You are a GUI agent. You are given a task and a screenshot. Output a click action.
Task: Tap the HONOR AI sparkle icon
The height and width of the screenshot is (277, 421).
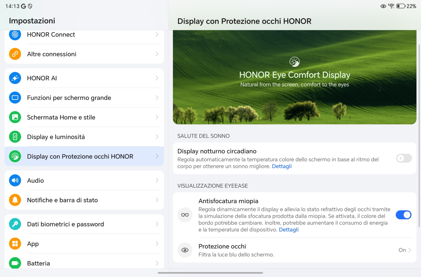pyautogui.click(x=15, y=78)
